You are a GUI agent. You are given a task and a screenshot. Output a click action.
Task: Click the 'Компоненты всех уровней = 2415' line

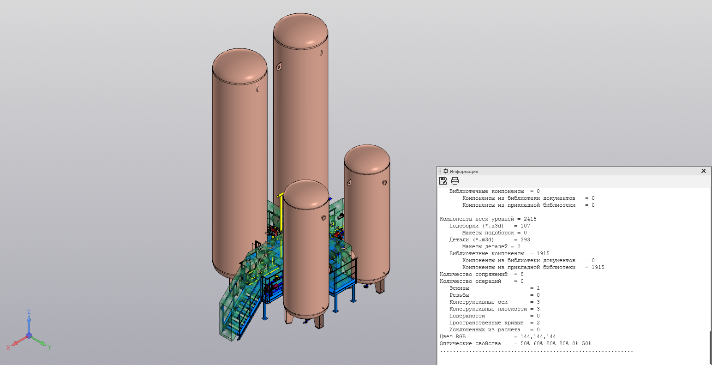coord(488,219)
